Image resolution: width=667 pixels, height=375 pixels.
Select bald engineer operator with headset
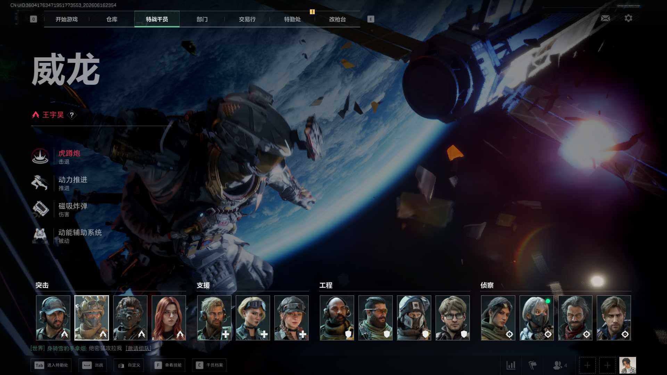point(337,318)
